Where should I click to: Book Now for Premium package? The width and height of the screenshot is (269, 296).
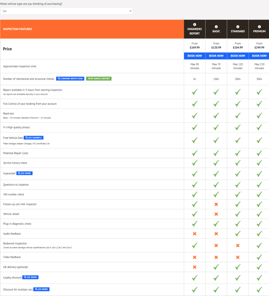point(259,56)
